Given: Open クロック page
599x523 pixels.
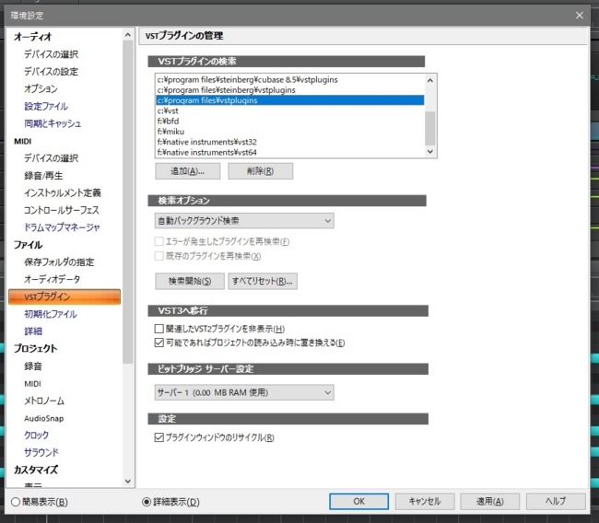Looking at the screenshot, I should (x=36, y=436).
